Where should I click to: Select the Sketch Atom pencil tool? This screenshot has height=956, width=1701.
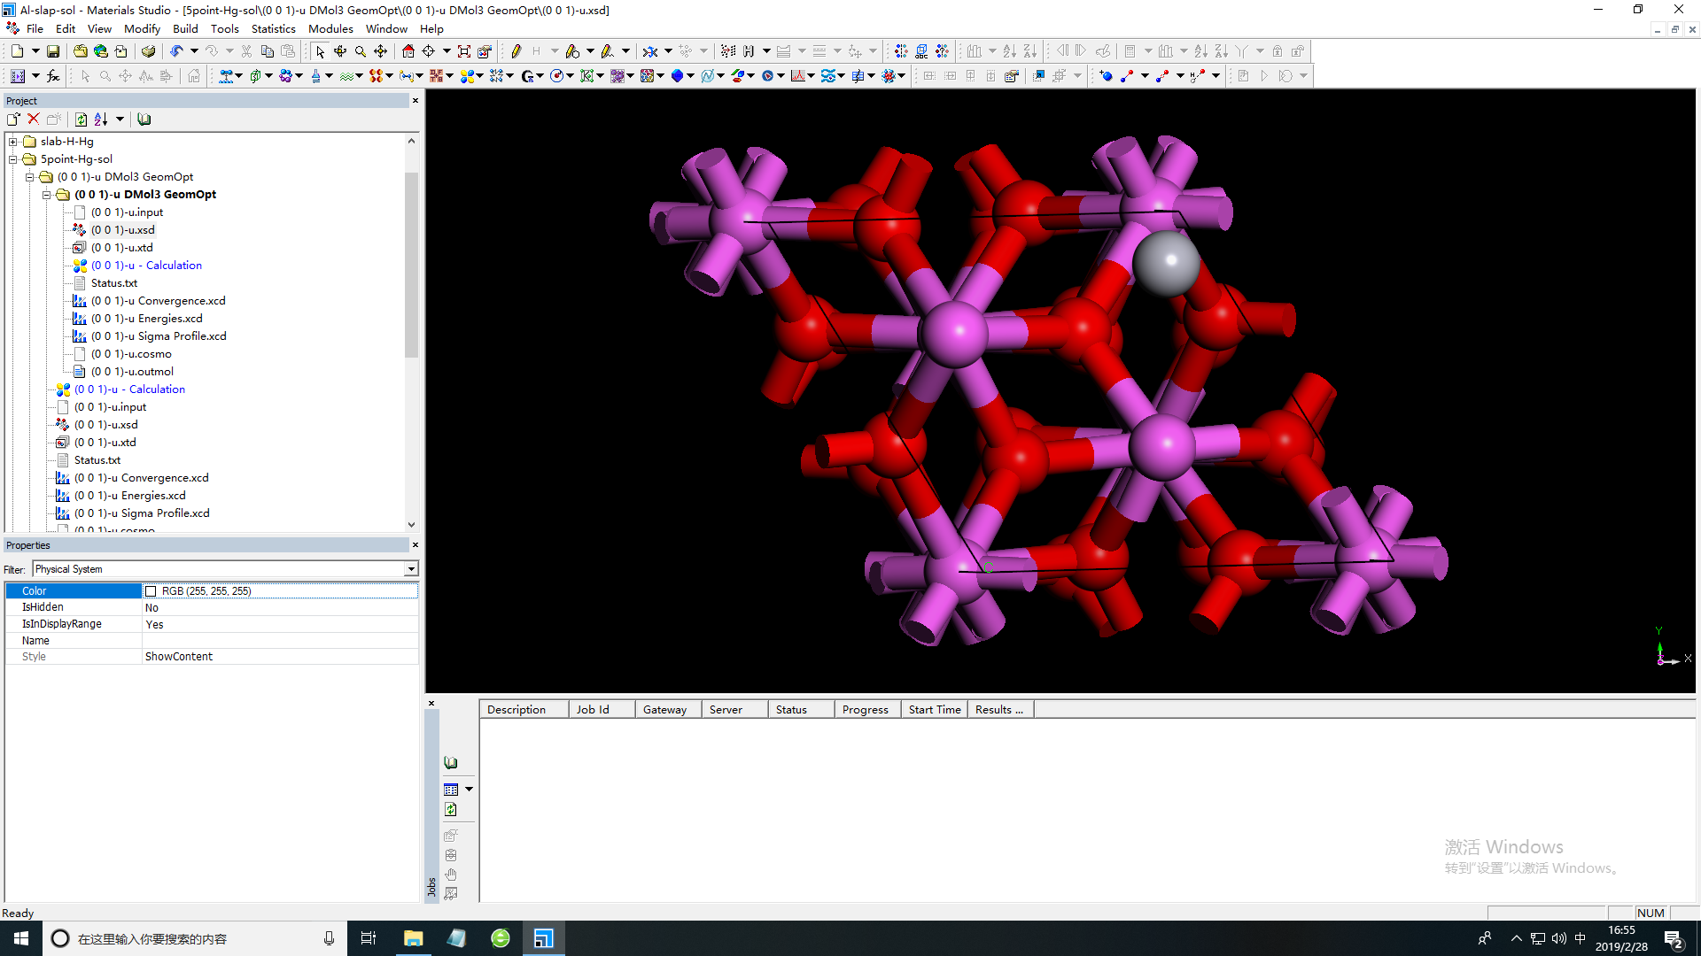point(516,51)
